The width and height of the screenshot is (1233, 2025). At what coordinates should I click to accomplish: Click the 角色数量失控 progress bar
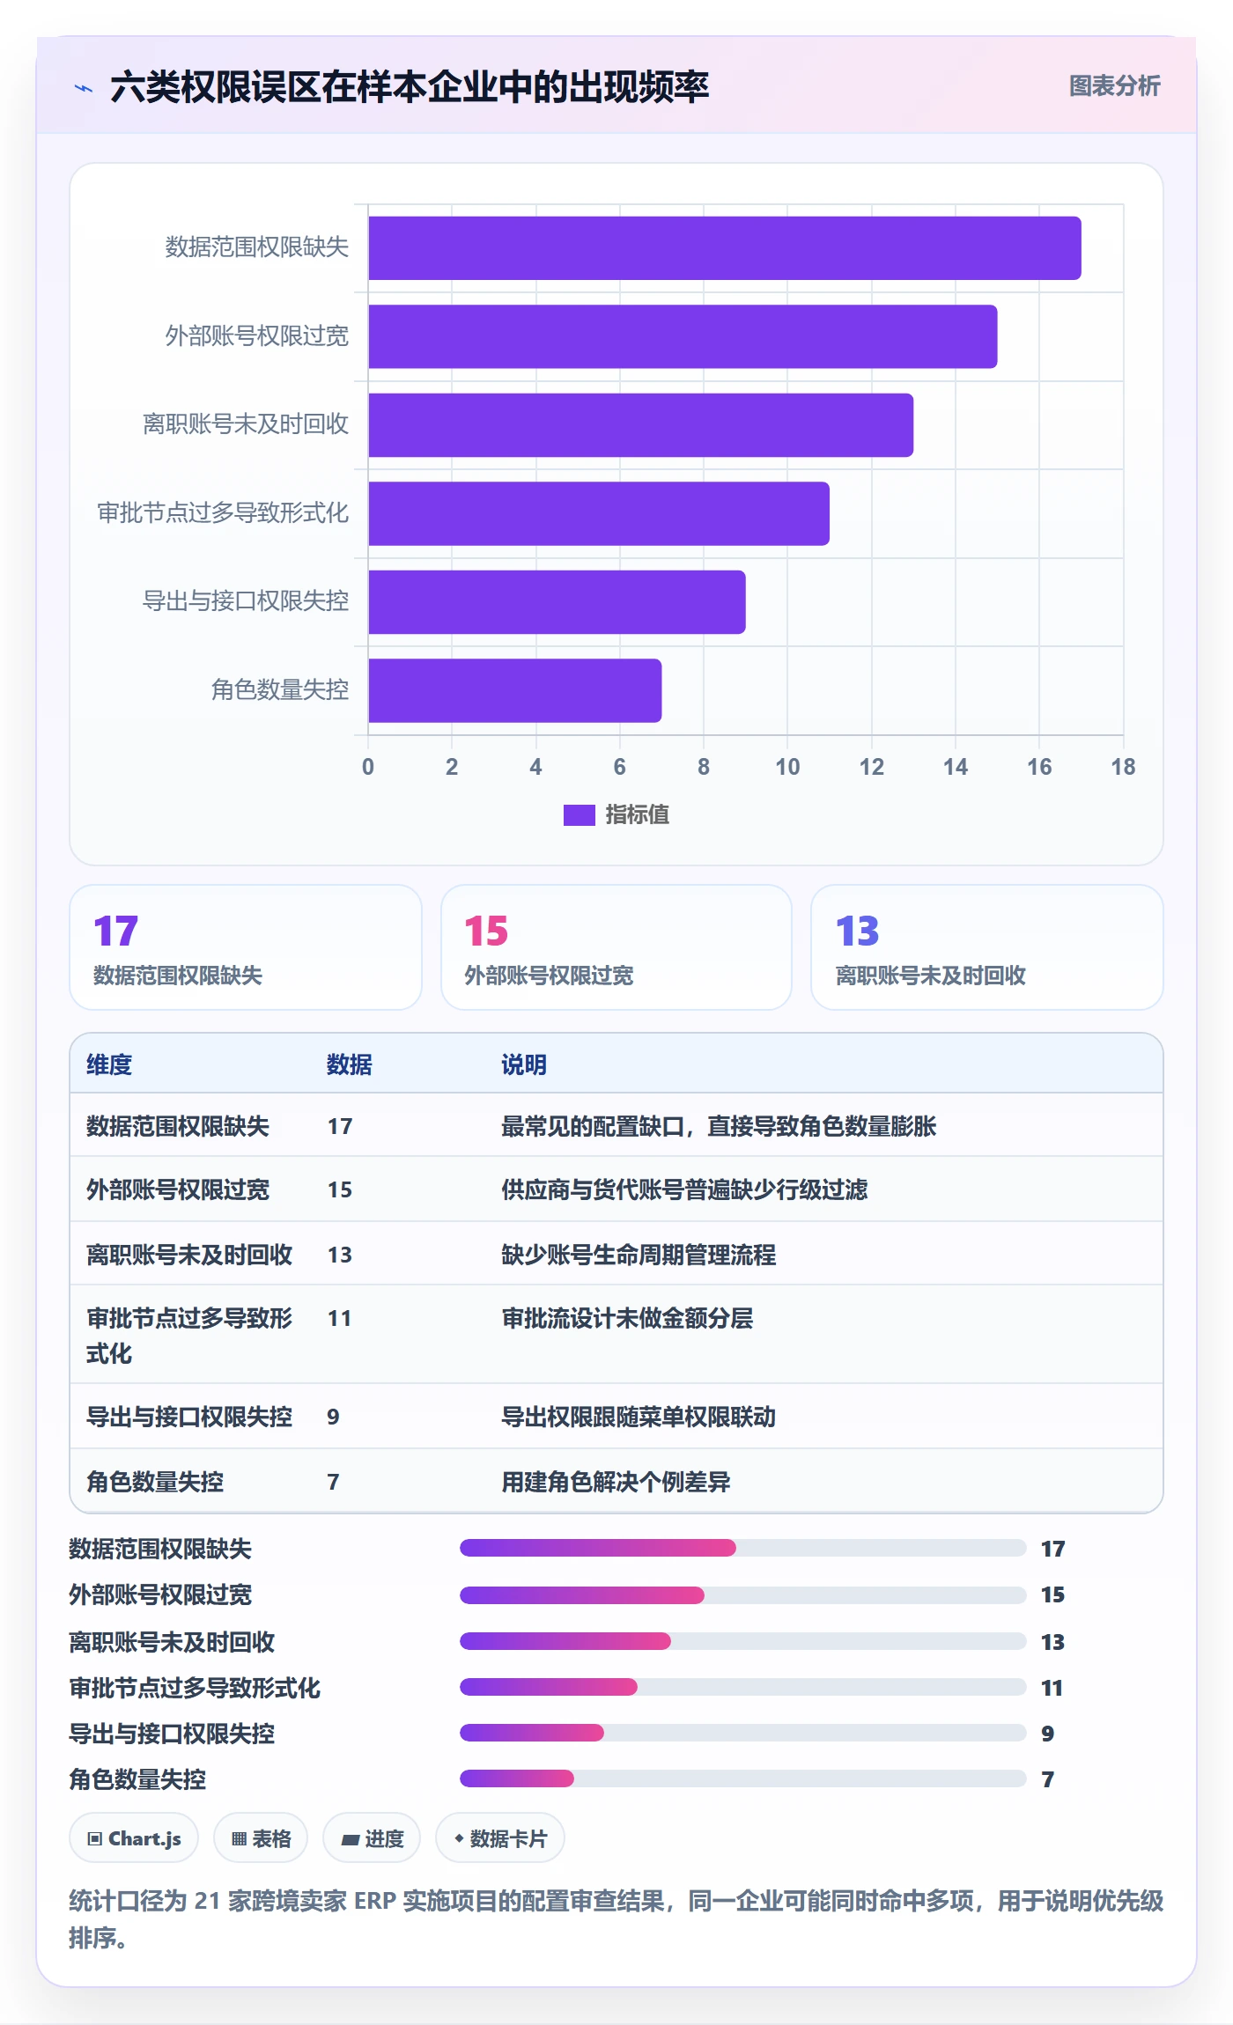tap(743, 1778)
